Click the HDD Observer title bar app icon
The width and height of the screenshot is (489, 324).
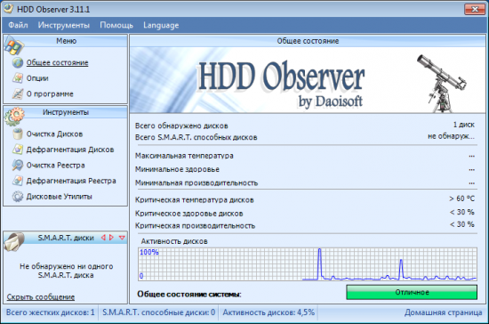click(8, 9)
